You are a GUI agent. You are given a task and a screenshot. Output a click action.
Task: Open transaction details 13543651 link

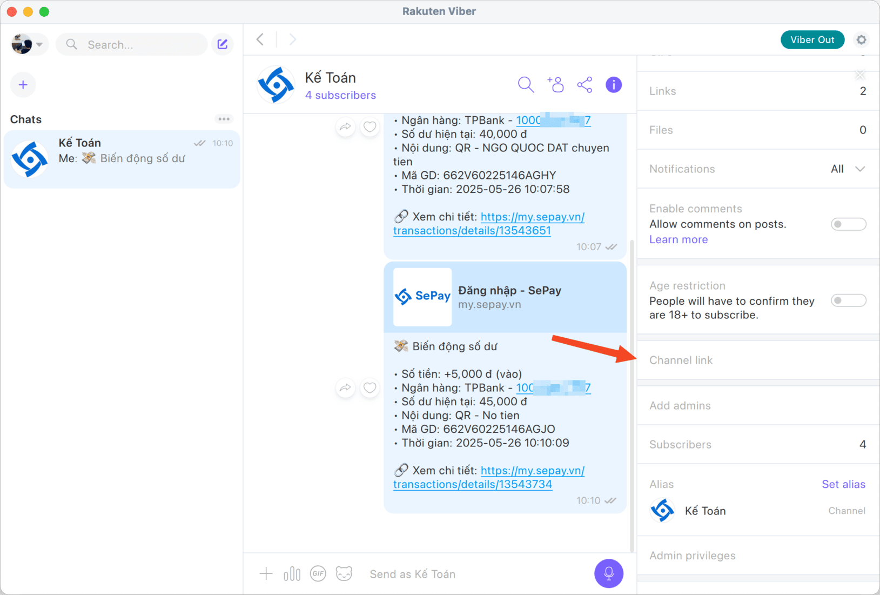point(489,224)
